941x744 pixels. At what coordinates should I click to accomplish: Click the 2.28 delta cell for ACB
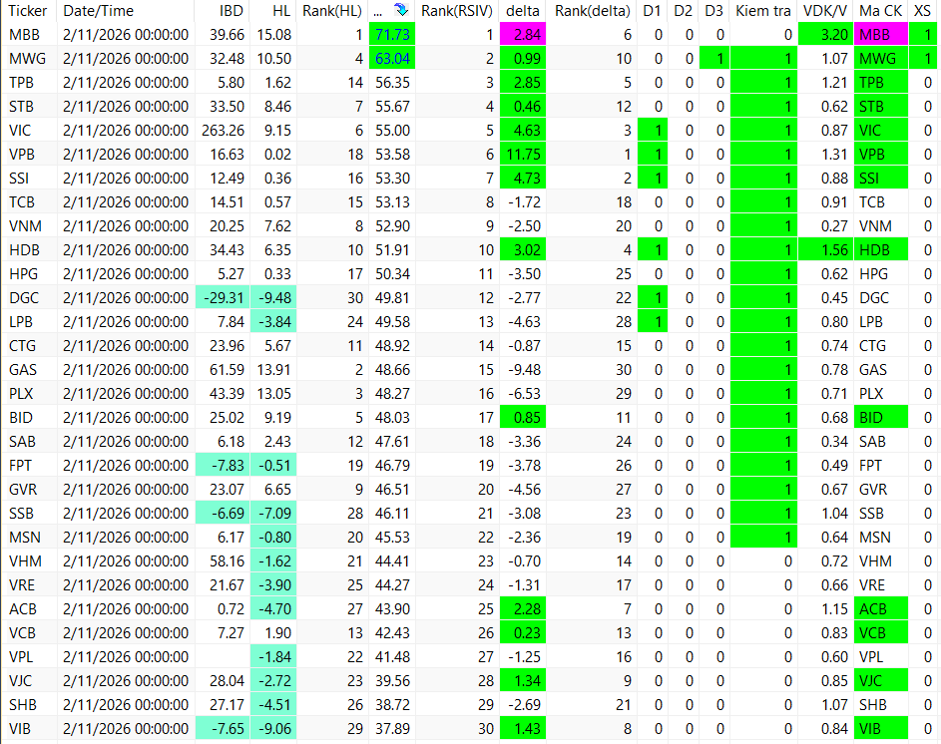coord(523,609)
